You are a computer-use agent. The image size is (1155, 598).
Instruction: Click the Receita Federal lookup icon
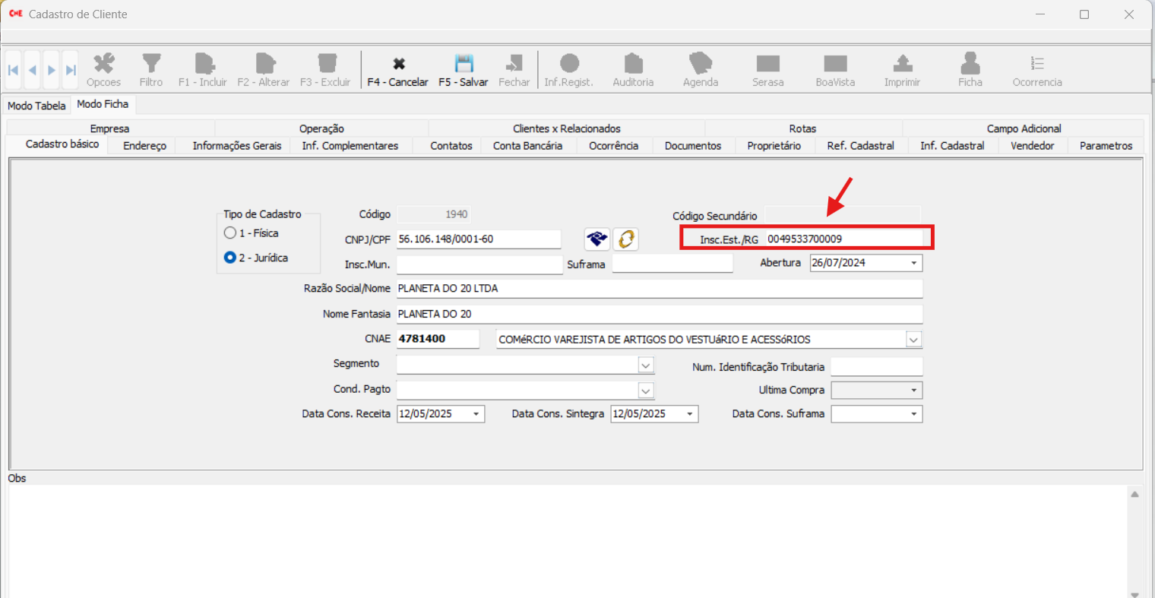point(596,239)
